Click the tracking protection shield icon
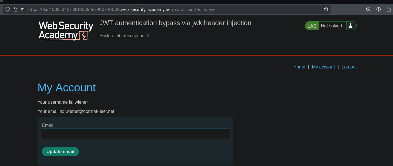Image resolution: width=393 pixels, height=166 pixels. (x=8, y=9)
